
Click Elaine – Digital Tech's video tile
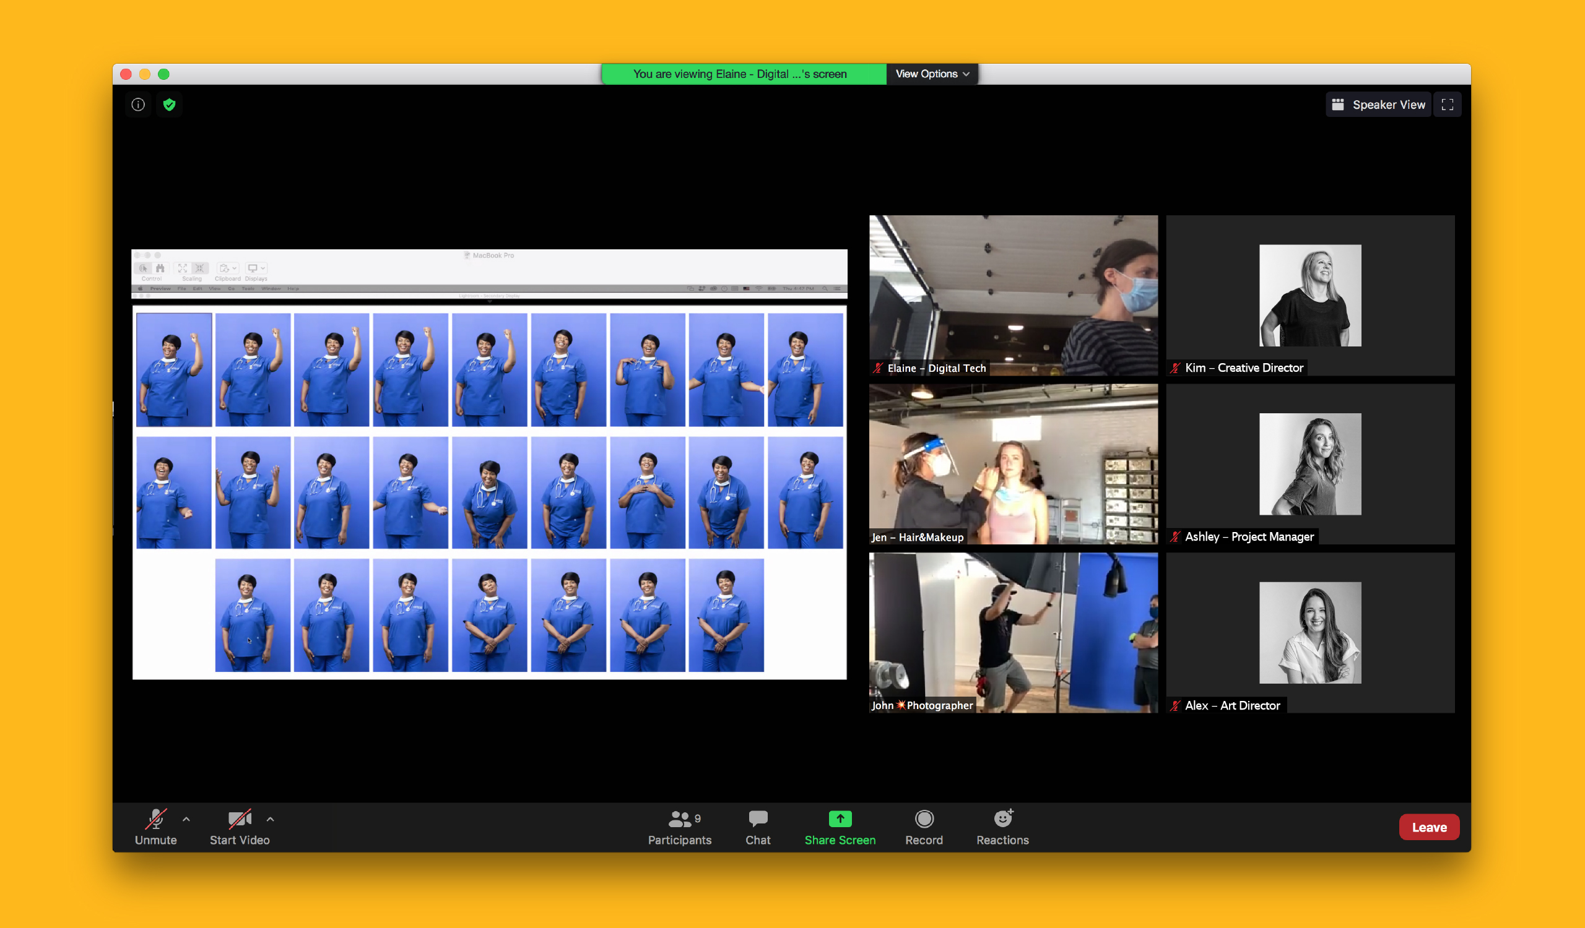pos(1013,295)
